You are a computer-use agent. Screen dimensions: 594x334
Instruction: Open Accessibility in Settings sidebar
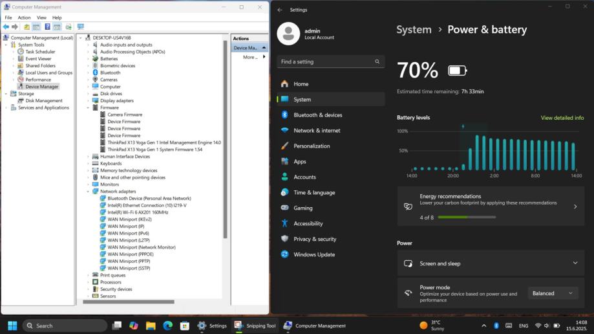pyautogui.click(x=331, y=224)
